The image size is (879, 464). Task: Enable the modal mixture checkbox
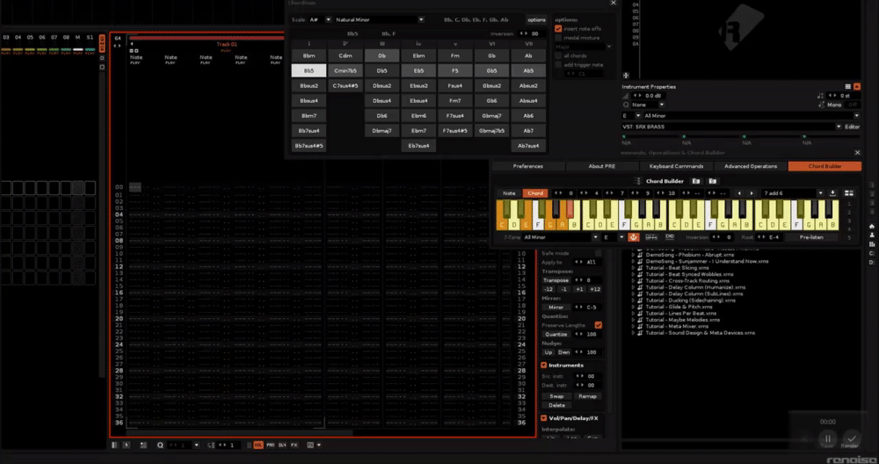(x=558, y=38)
